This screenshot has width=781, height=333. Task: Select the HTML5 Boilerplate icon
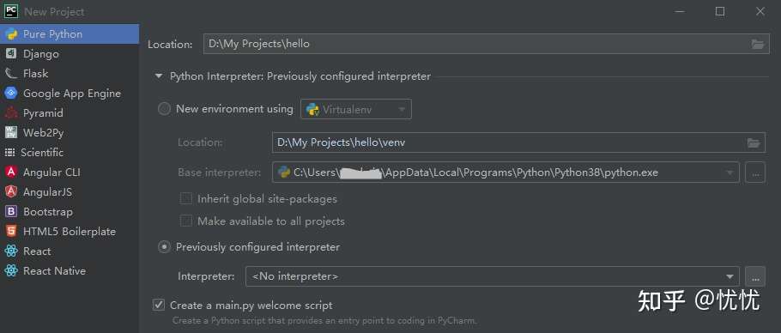11,232
